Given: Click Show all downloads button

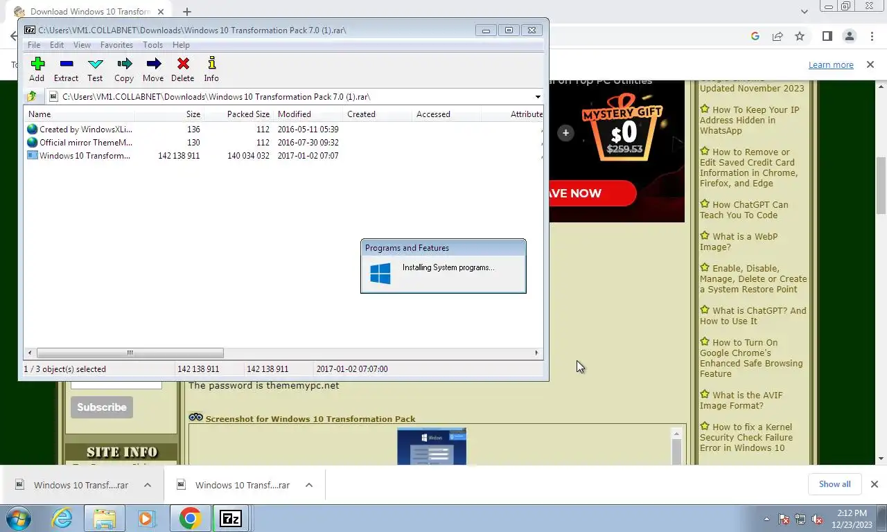Looking at the screenshot, I should pos(834,484).
